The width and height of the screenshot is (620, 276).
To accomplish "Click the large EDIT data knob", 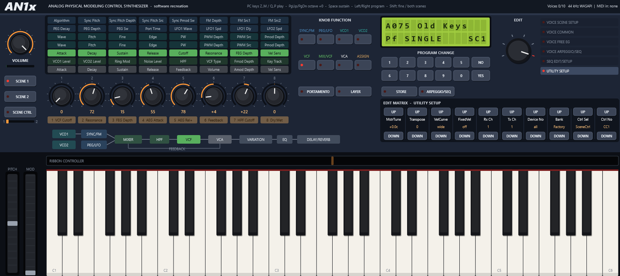I will point(518,51).
